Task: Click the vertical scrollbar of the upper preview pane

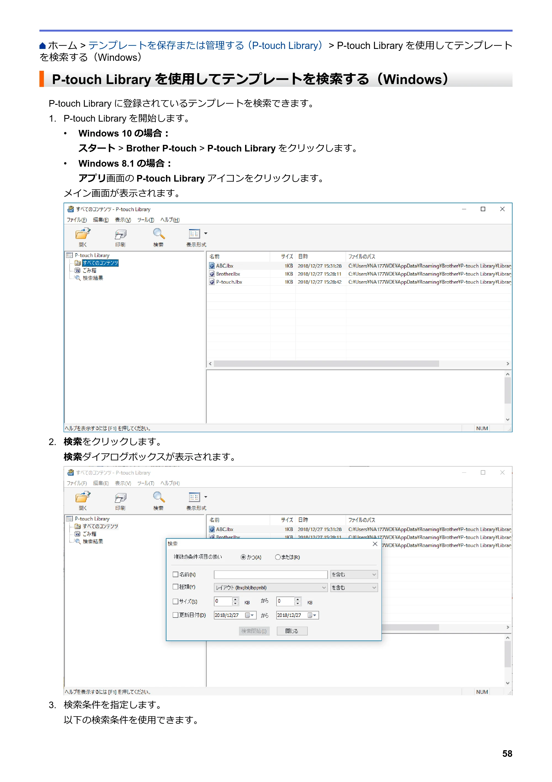Action: click(508, 390)
